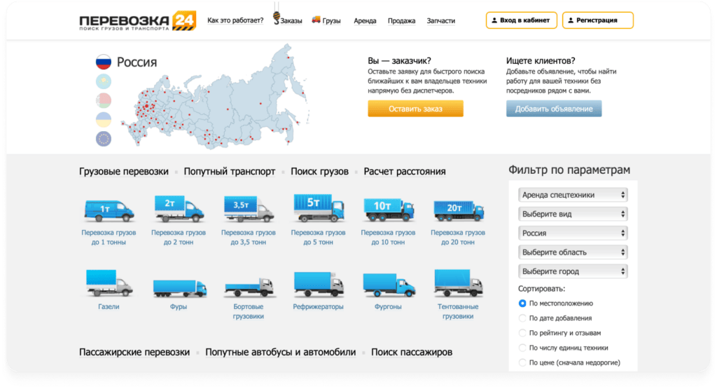Click Перевозка грузов до 20 тонн text

(x=458, y=238)
